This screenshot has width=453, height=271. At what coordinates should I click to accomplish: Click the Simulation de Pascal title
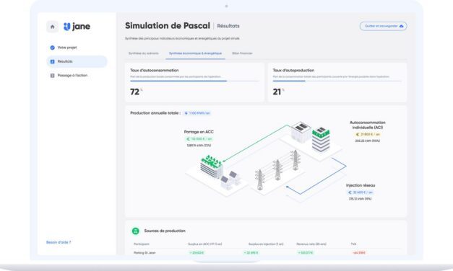(168, 26)
